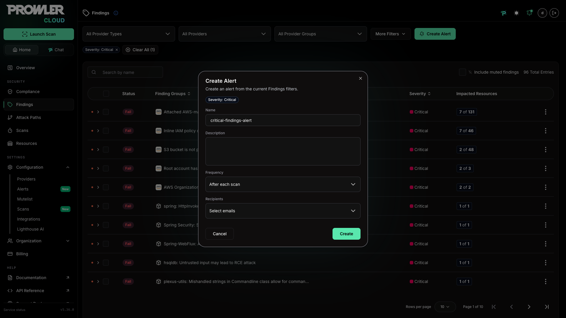This screenshot has width=566, height=318.
Task: Open Compliance from the sidebar
Action: (39, 92)
